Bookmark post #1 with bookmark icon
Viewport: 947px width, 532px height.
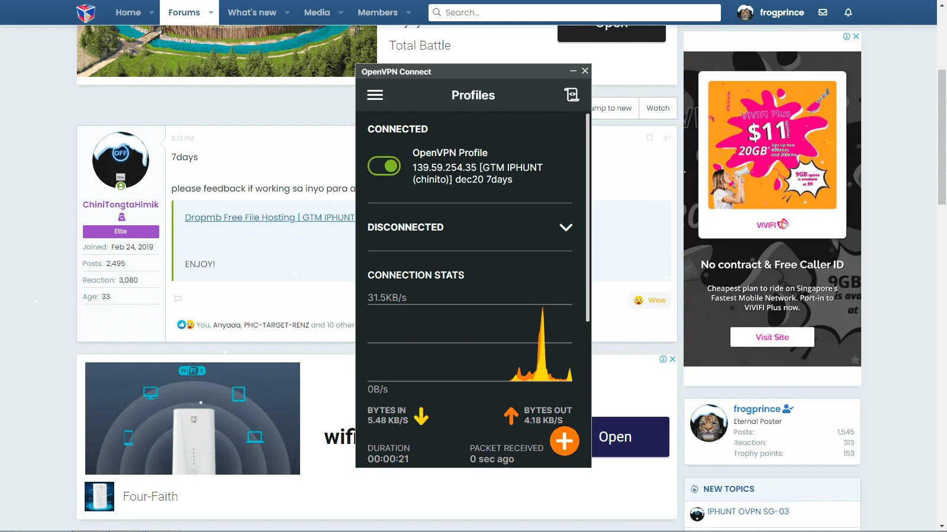[x=649, y=138]
